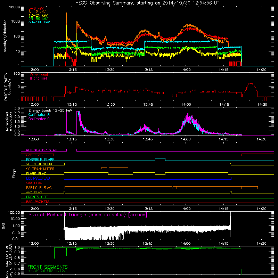This screenshot has width=278, height=278.
Task: Click the SAS panel axis label
Action: [x=3, y=226]
